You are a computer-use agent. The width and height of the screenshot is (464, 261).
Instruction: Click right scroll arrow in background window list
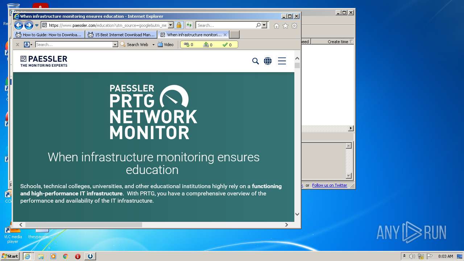pos(351,128)
